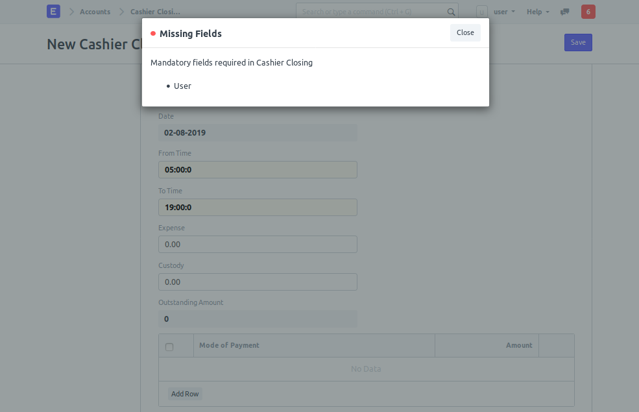Screen dimensions: 639x412
Task: Click the red Missing Fields indicator dot
Action: (x=153, y=34)
